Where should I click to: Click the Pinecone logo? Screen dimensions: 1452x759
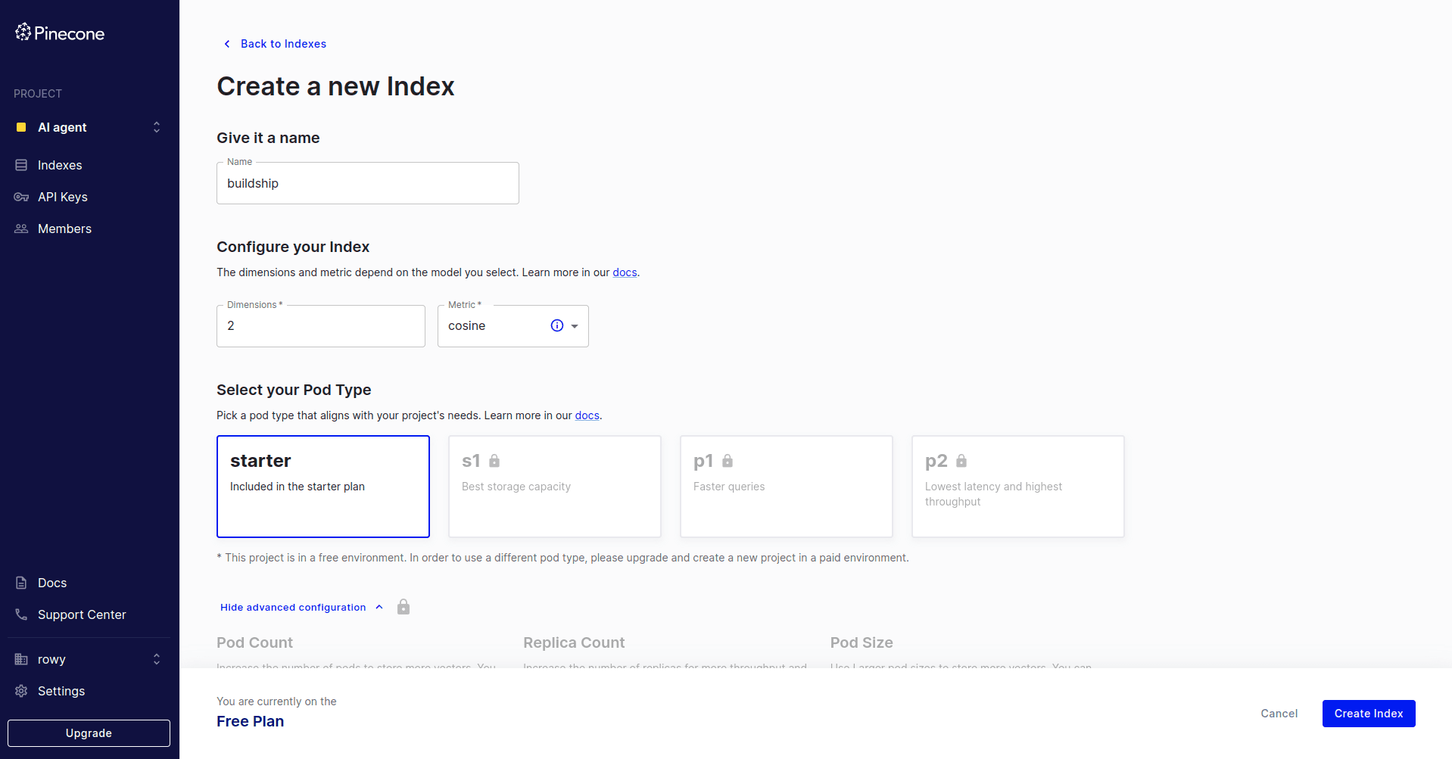(59, 32)
